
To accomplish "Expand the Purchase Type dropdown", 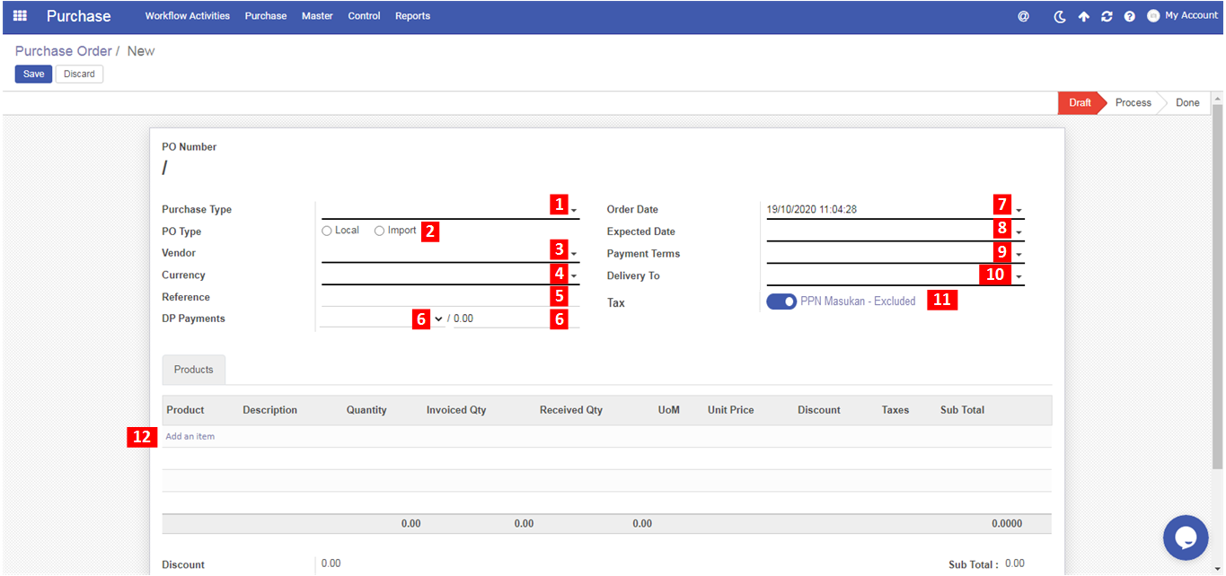I will point(574,211).
